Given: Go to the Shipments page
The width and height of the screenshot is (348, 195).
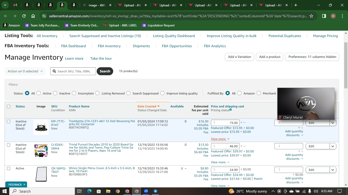Looking at the screenshot, I should [x=141, y=46].
